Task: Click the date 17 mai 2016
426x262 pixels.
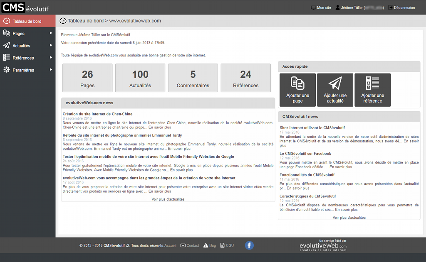Action: (290, 132)
